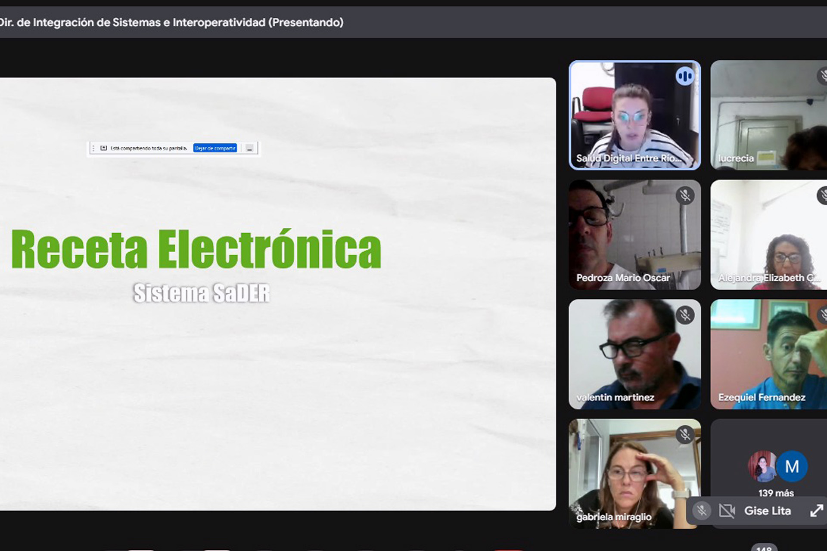Select the Alejandra Elizabeth video tile

768,235
